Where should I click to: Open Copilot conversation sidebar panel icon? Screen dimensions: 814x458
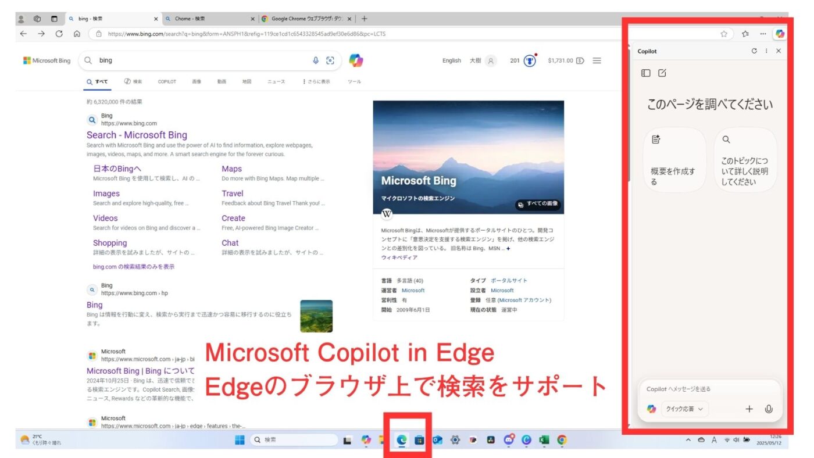[x=645, y=73]
